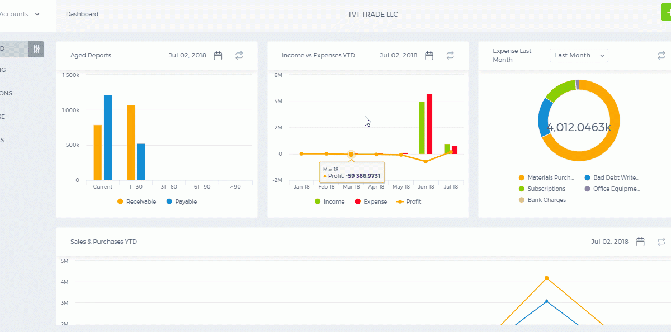
Task: Toggle the Materials Purchase legend entry
Action: (546, 177)
